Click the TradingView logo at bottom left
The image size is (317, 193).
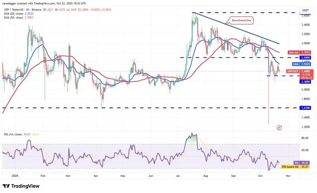(21, 186)
